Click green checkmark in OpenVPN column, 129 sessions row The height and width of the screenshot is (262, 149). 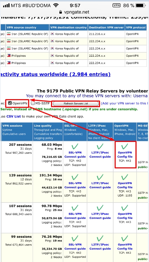125,177
